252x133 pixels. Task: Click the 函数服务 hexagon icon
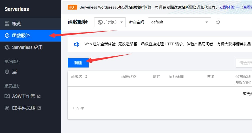[7, 36]
